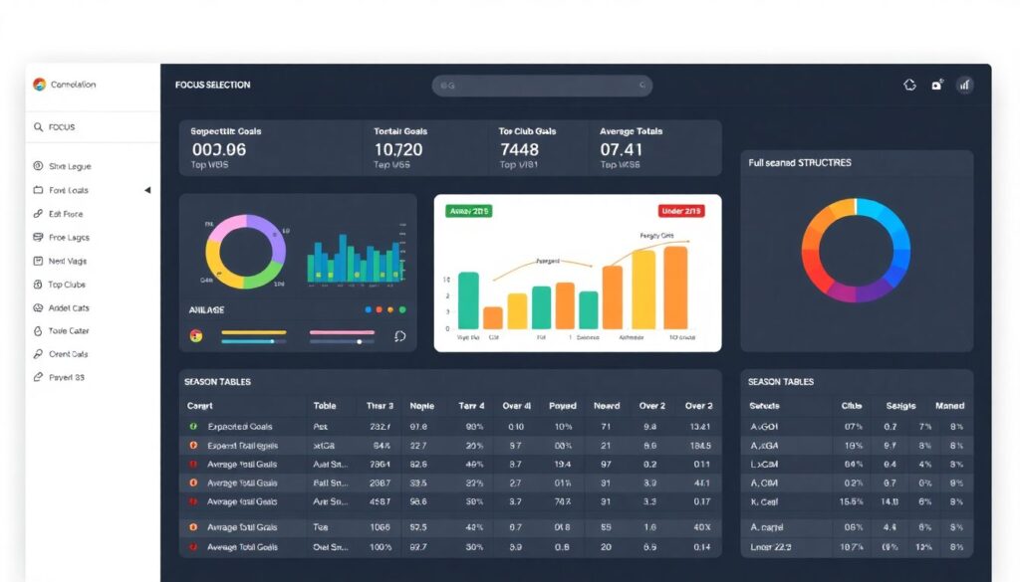1020x582 pixels.
Task: Click the link icon in the sidebar
Action: pyautogui.click(x=38, y=214)
